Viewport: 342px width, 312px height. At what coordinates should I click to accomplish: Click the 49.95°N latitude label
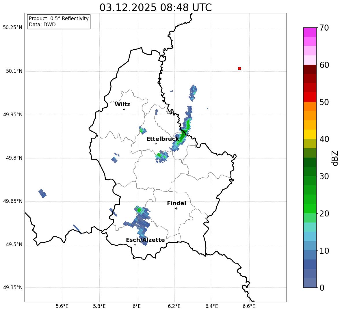point(13,114)
